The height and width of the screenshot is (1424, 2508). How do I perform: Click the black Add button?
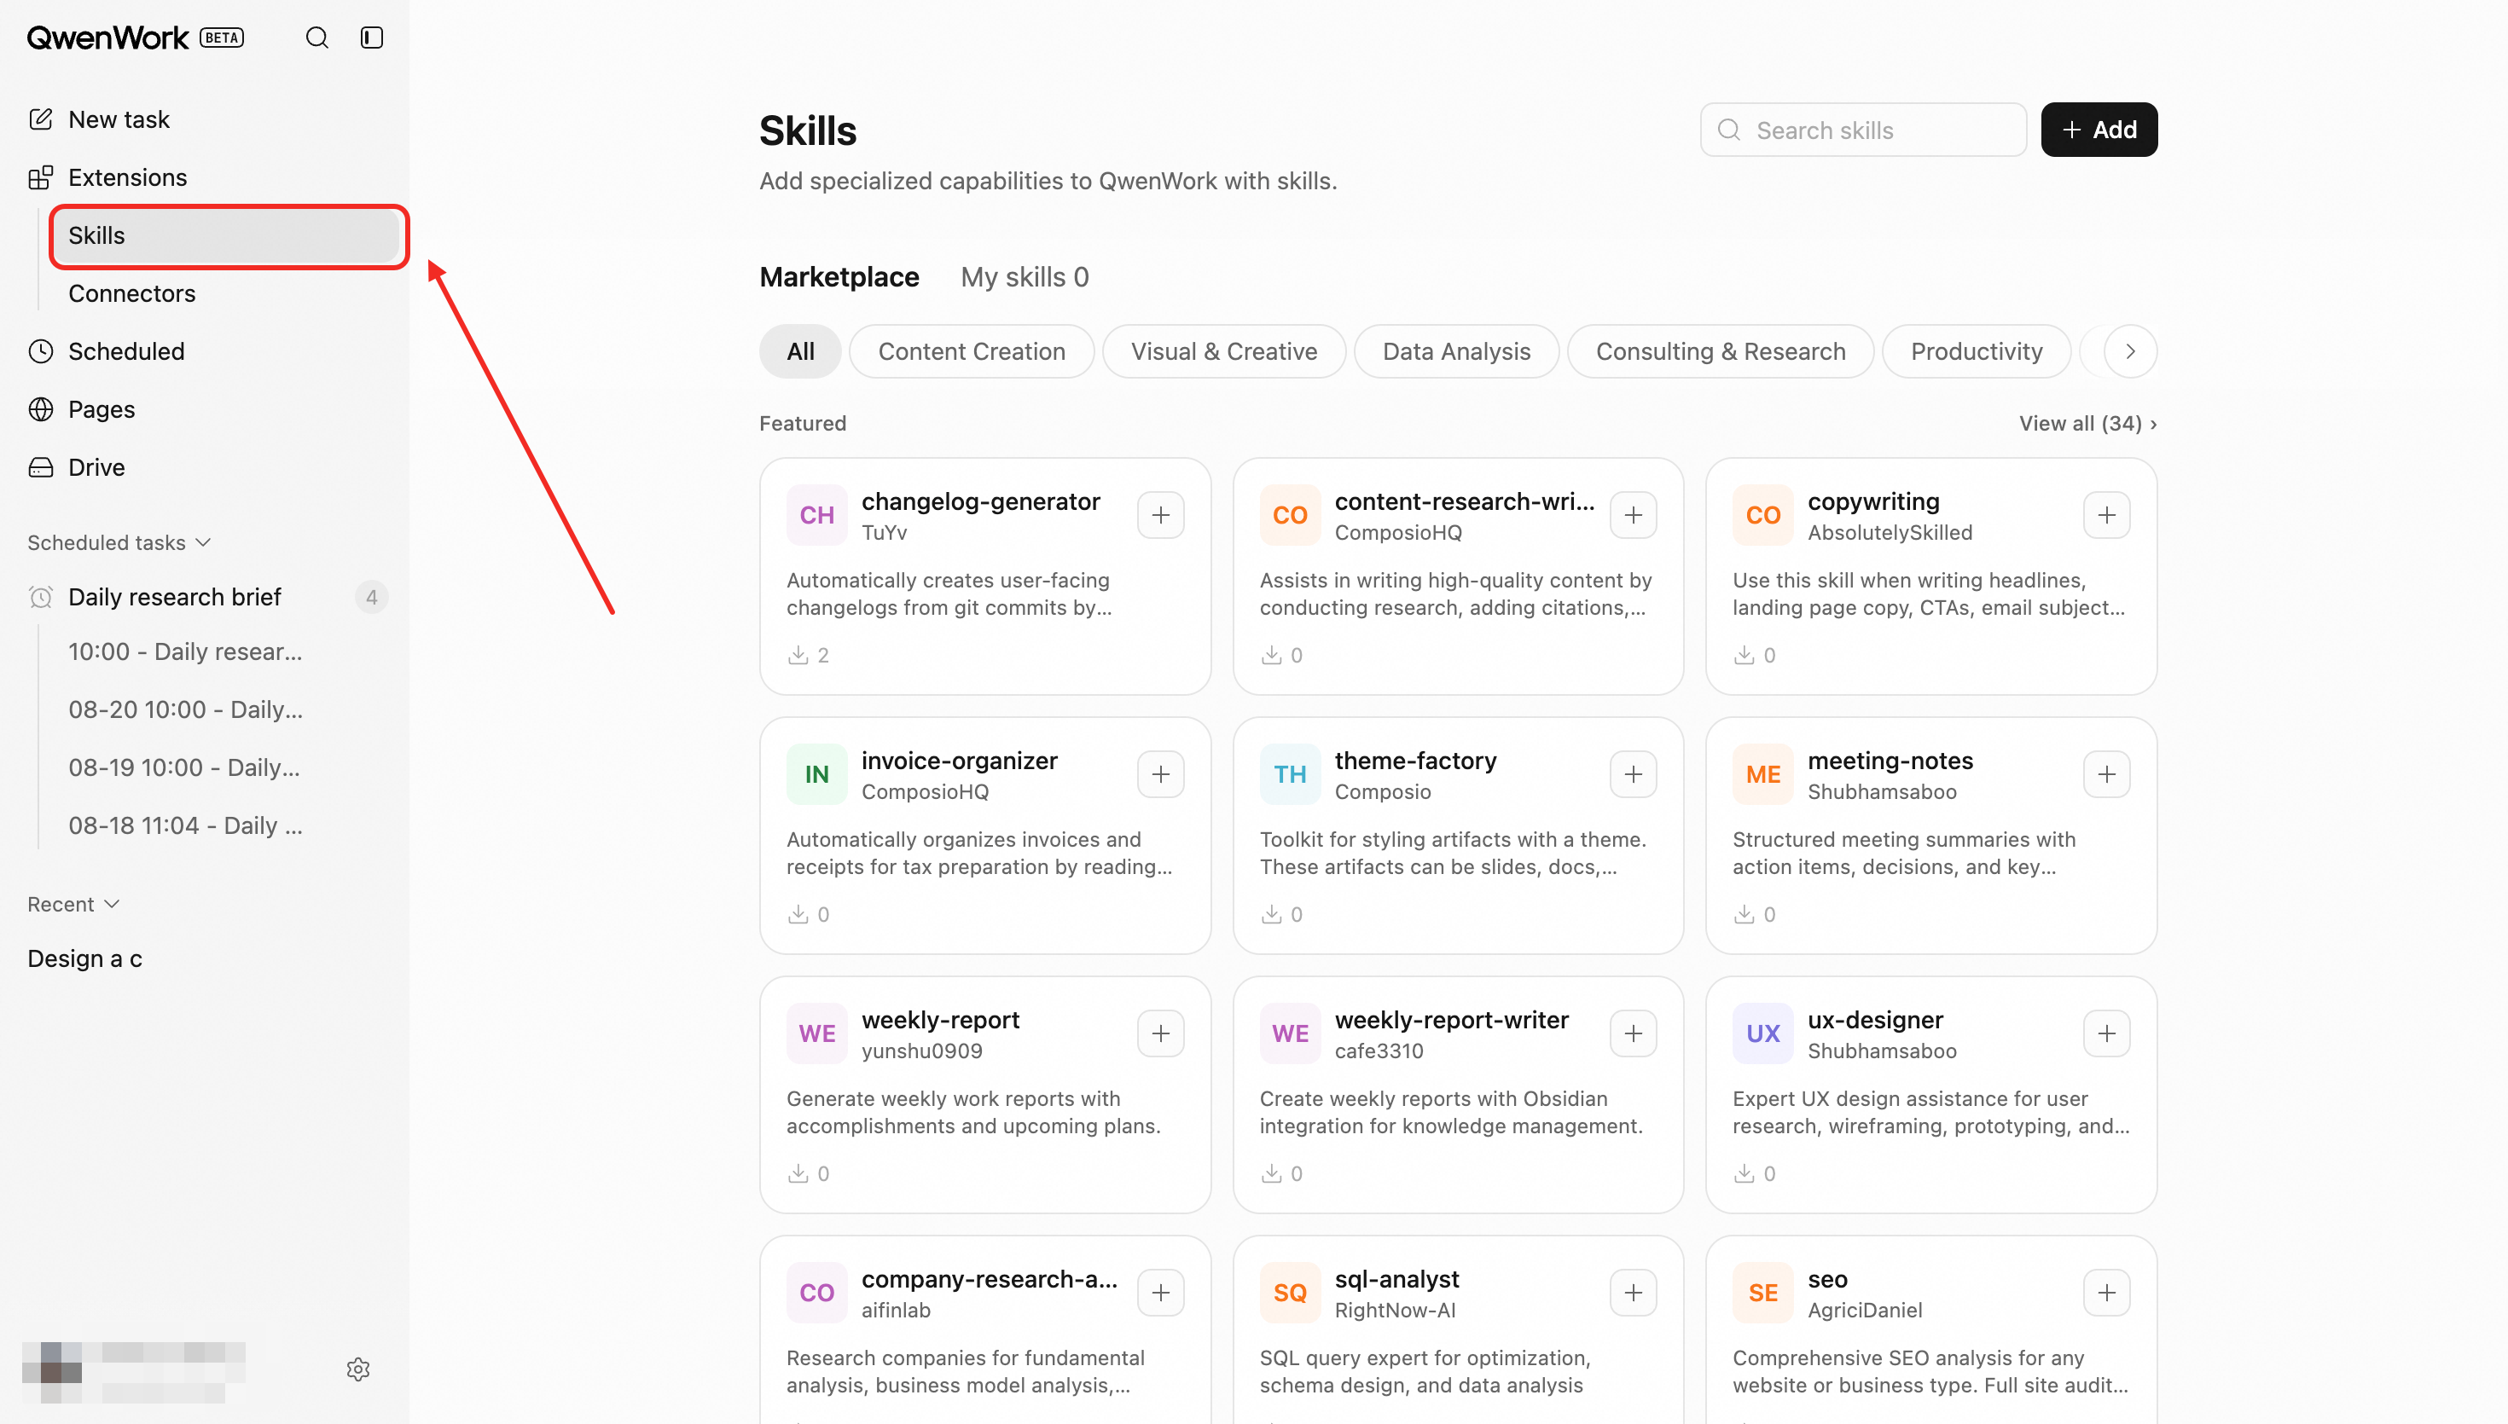(x=2099, y=129)
